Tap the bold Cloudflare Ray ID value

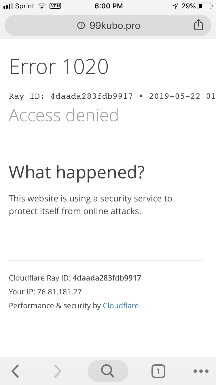click(x=107, y=278)
